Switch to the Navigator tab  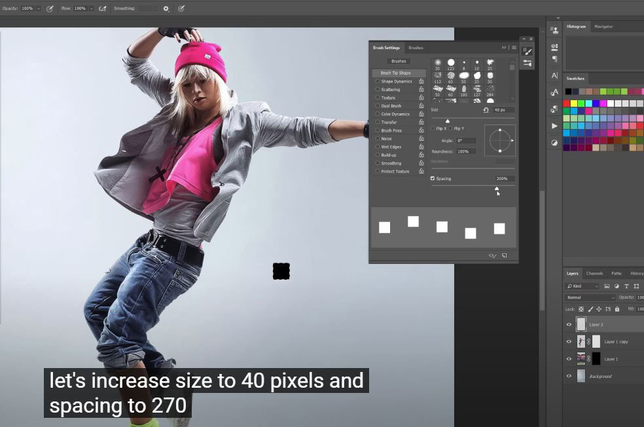coord(603,26)
